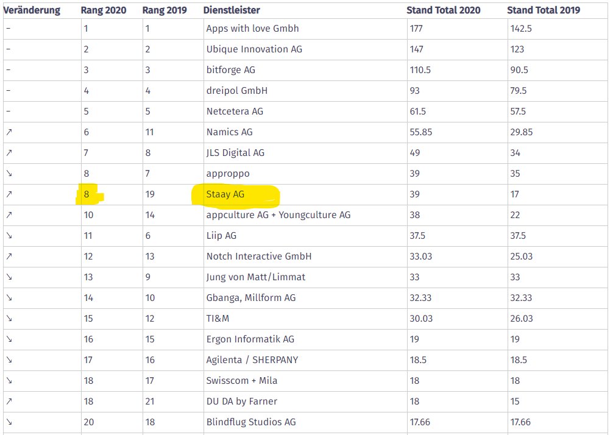Select the 'Netcetera AG' cell
The height and width of the screenshot is (435, 613).
(305, 111)
